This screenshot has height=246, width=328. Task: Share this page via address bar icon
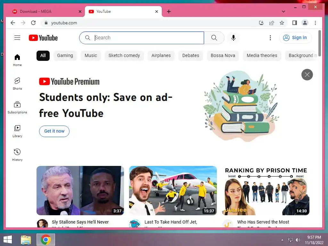click(272, 23)
